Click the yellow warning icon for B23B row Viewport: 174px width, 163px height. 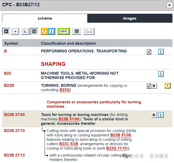168,86
